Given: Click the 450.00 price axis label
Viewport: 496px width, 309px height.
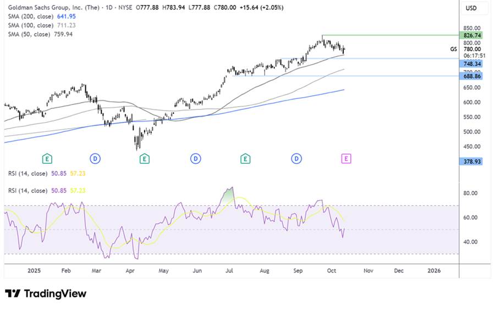Looking at the screenshot, I should (x=472, y=147).
